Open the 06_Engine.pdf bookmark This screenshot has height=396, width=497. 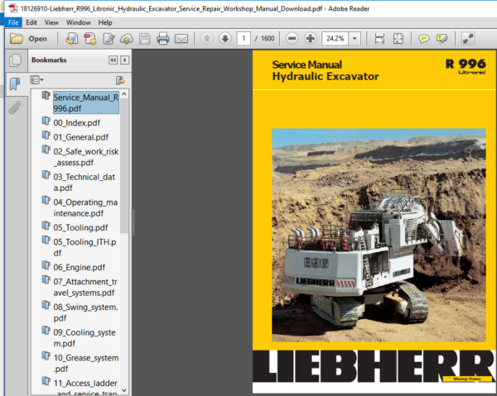tap(80, 268)
